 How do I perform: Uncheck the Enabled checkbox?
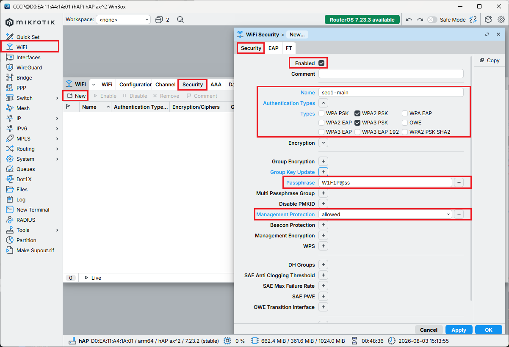pyautogui.click(x=321, y=63)
